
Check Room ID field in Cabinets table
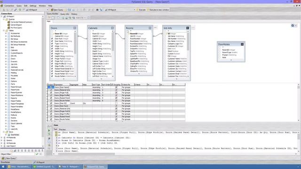90,33
